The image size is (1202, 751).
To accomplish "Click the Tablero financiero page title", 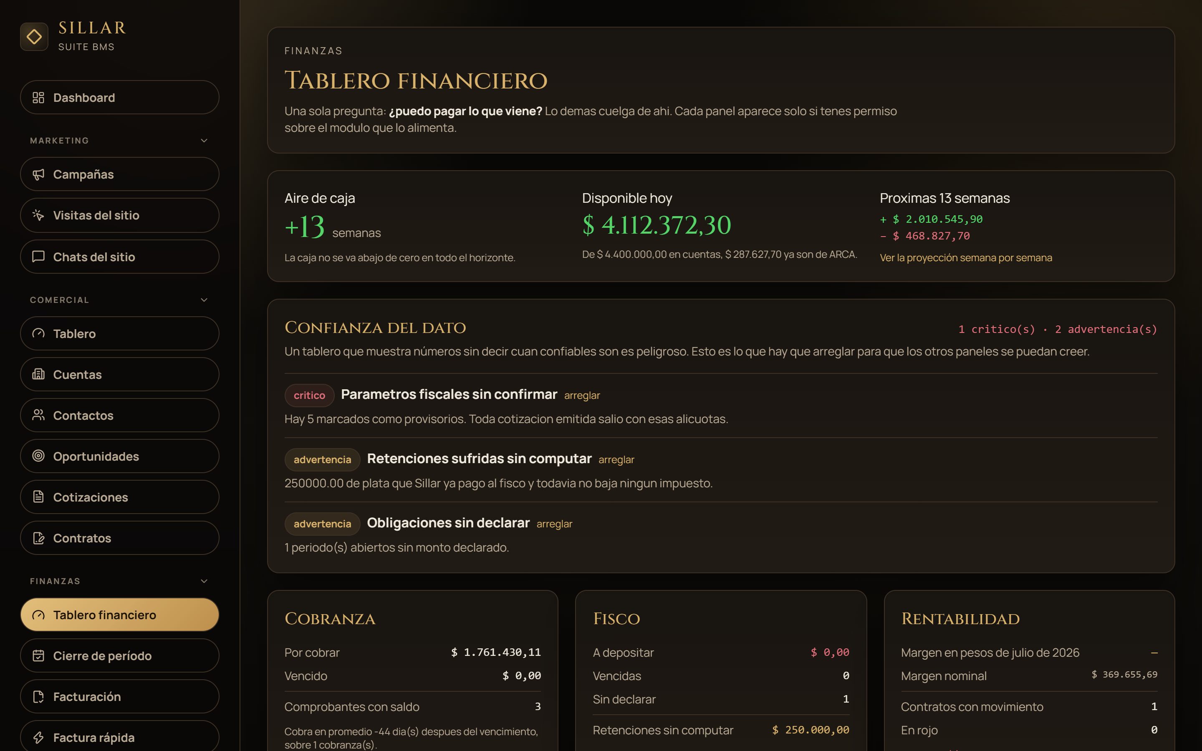I will pyautogui.click(x=416, y=81).
